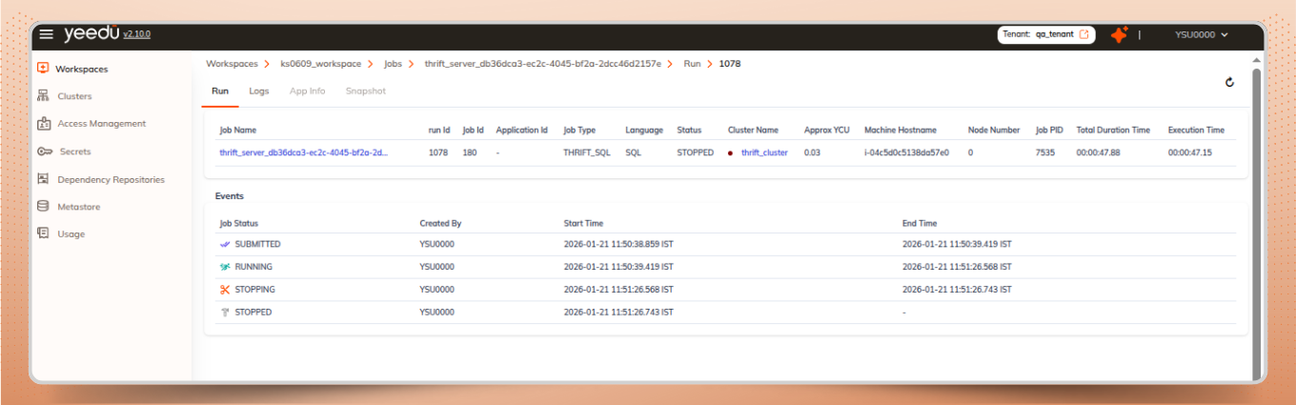Click the Metastore database icon

43,206
